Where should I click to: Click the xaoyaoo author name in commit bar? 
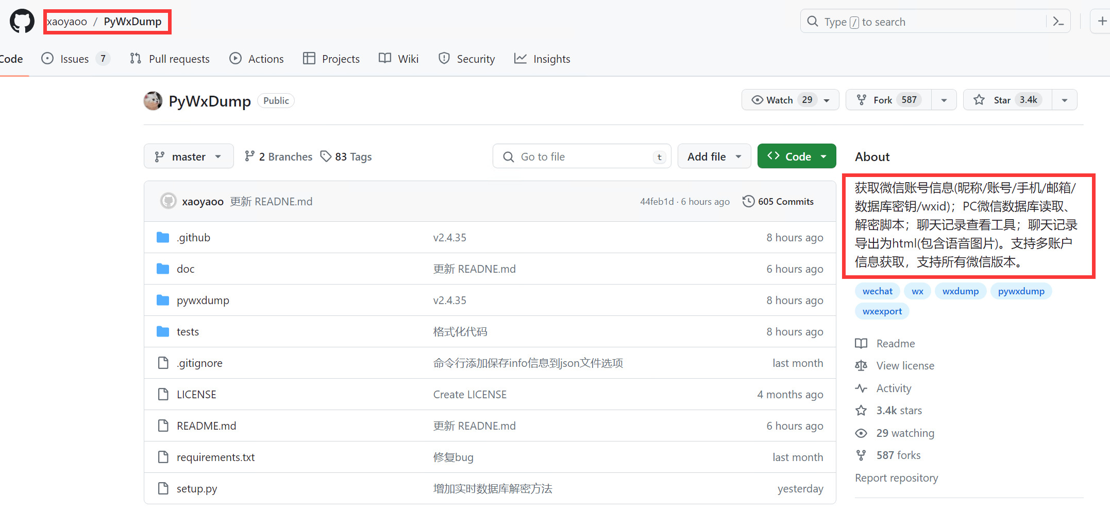click(203, 202)
